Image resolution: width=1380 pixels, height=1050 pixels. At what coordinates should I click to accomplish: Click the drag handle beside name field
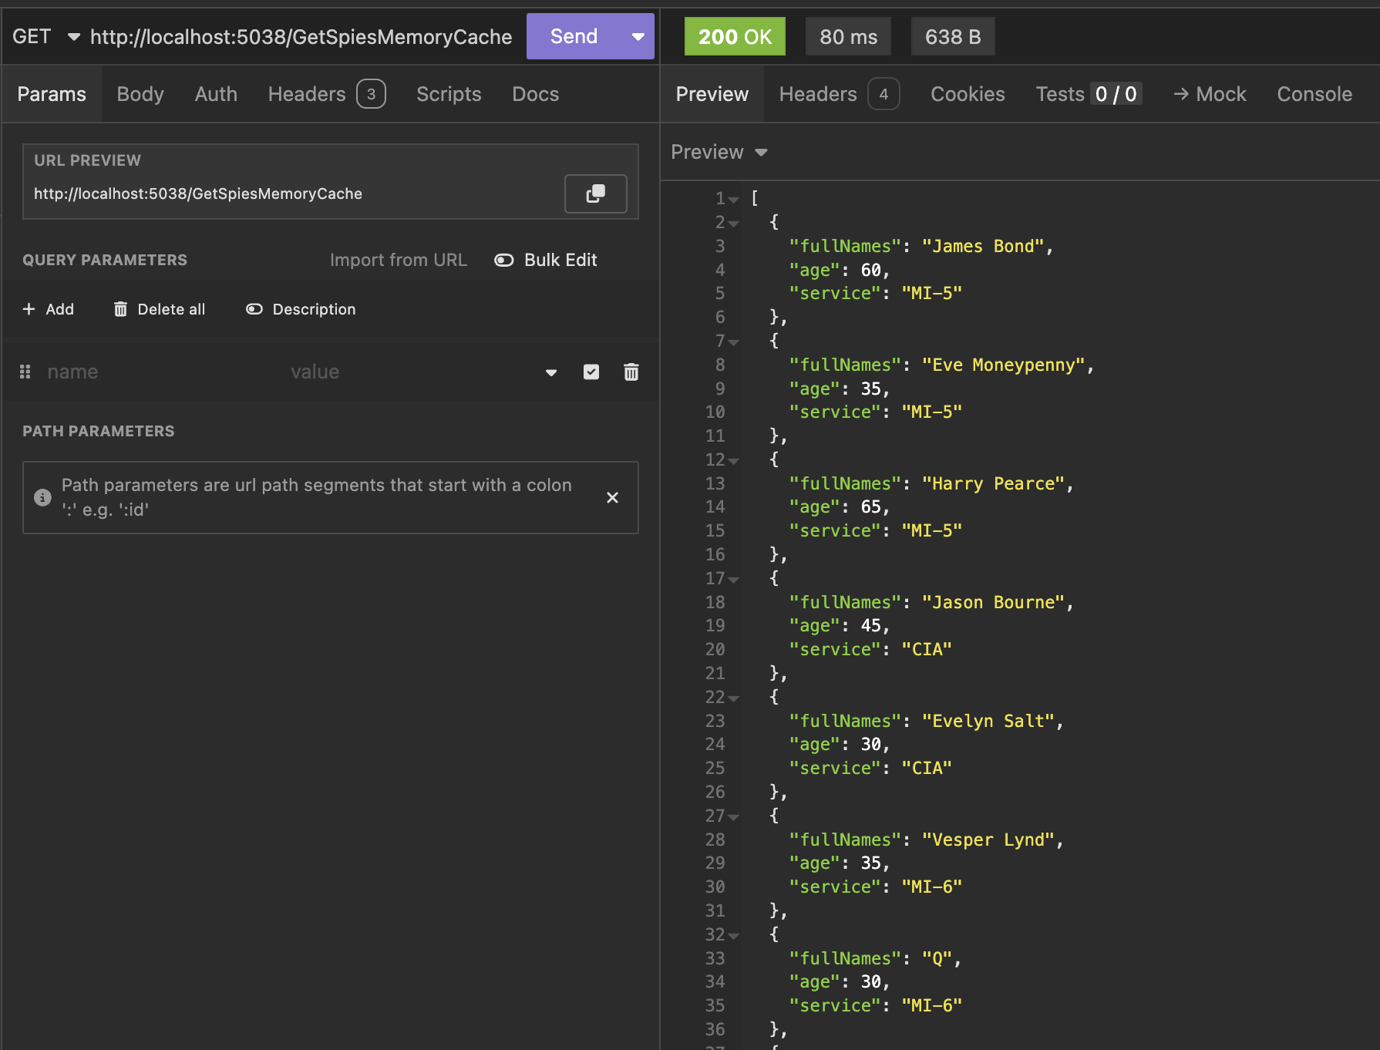25,372
